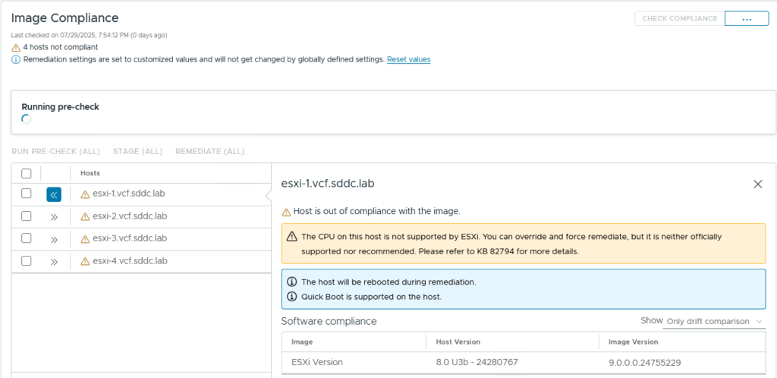Click Stage (All) action
This screenshot has height=378, width=777.
(x=137, y=151)
